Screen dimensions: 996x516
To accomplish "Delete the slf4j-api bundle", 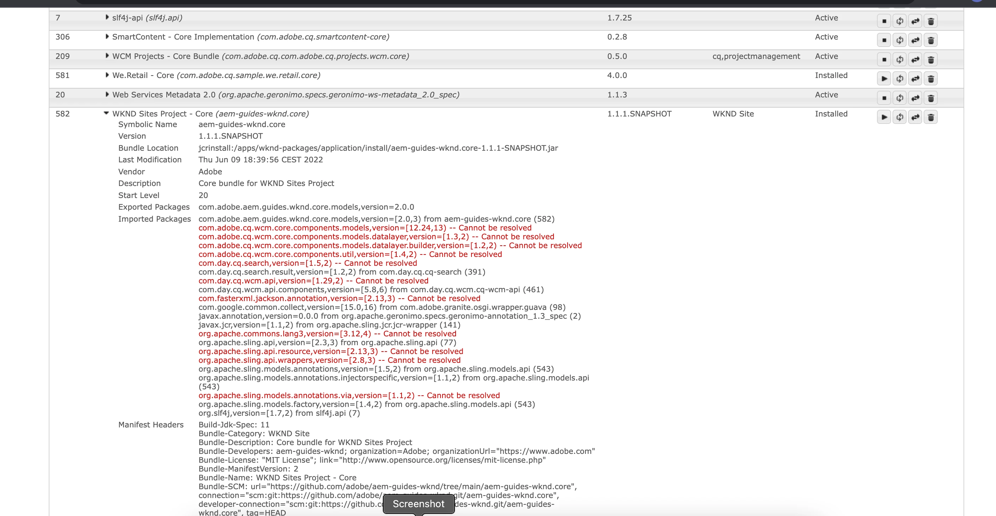I will point(931,21).
